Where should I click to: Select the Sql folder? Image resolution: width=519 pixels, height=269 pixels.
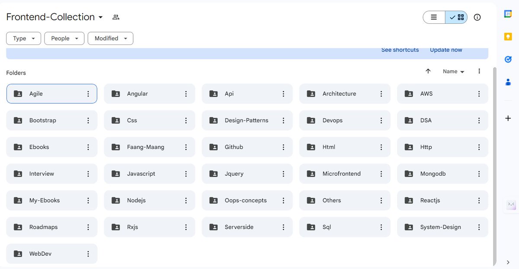click(x=345, y=227)
